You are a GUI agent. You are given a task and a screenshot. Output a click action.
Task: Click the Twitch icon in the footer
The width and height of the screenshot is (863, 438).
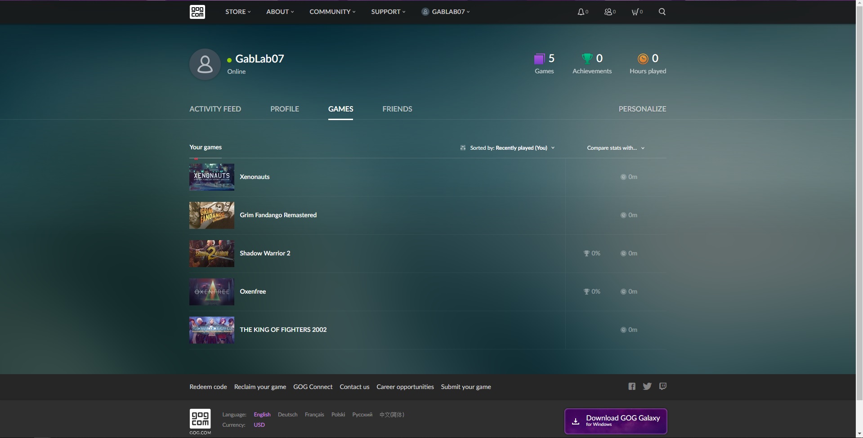click(x=663, y=386)
